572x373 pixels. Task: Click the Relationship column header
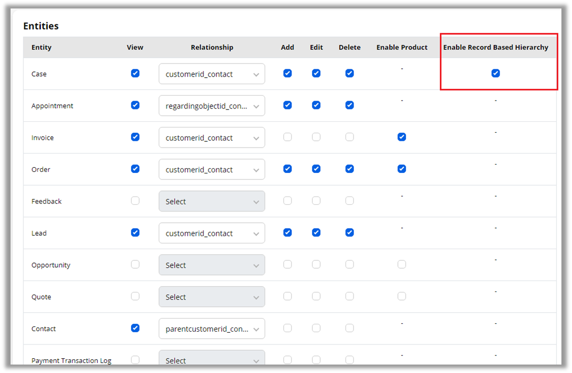212,48
